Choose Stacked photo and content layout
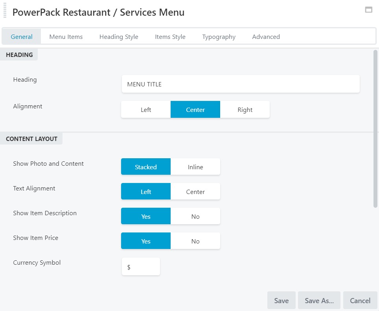 [146, 167]
